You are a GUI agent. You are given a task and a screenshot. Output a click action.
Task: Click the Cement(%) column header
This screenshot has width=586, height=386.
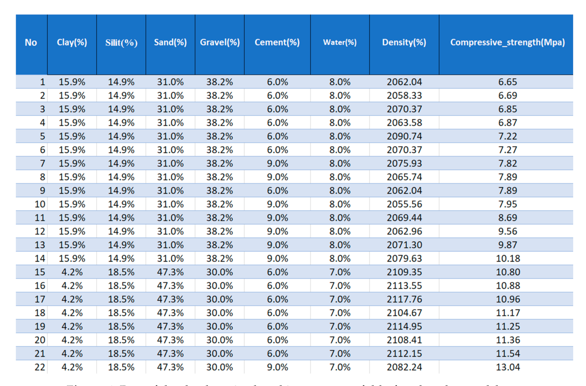(x=277, y=43)
